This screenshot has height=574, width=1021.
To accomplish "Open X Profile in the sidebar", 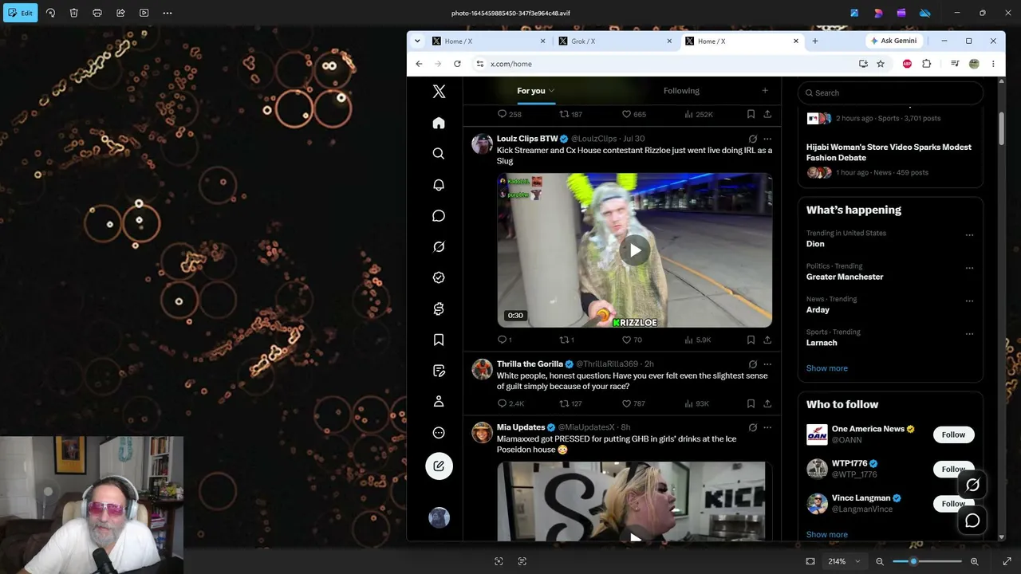I will (x=439, y=402).
